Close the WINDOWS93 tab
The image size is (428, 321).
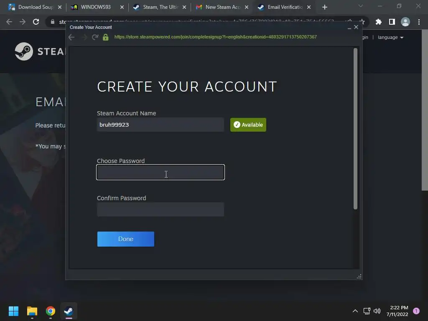point(122,7)
